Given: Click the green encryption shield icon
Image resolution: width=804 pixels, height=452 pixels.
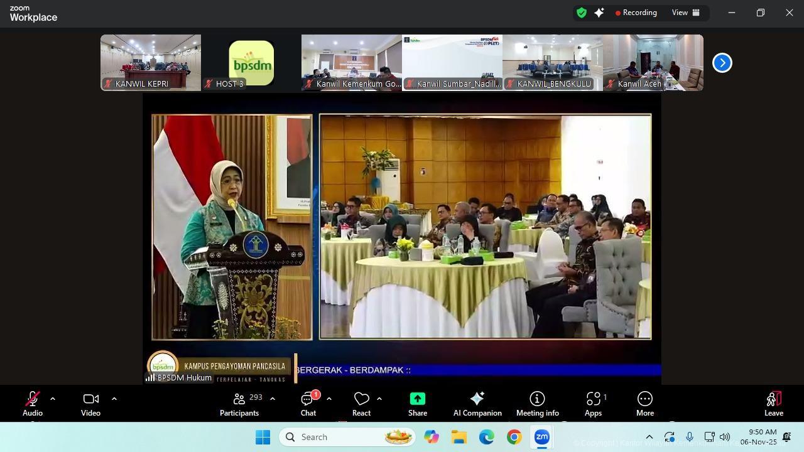Looking at the screenshot, I should [x=582, y=13].
